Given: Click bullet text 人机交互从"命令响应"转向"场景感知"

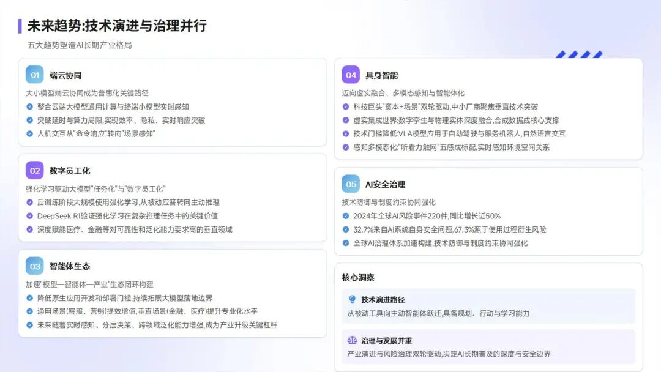Looking at the screenshot, I should pos(96,133).
